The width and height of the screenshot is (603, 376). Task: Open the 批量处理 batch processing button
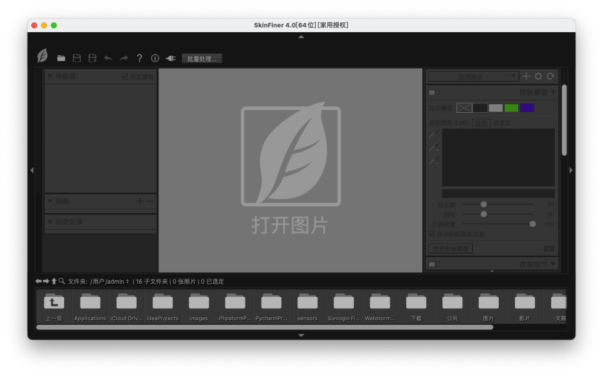pyautogui.click(x=202, y=59)
